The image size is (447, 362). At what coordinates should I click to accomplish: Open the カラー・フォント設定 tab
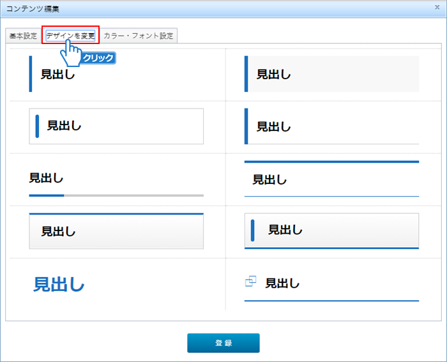point(139,36)
